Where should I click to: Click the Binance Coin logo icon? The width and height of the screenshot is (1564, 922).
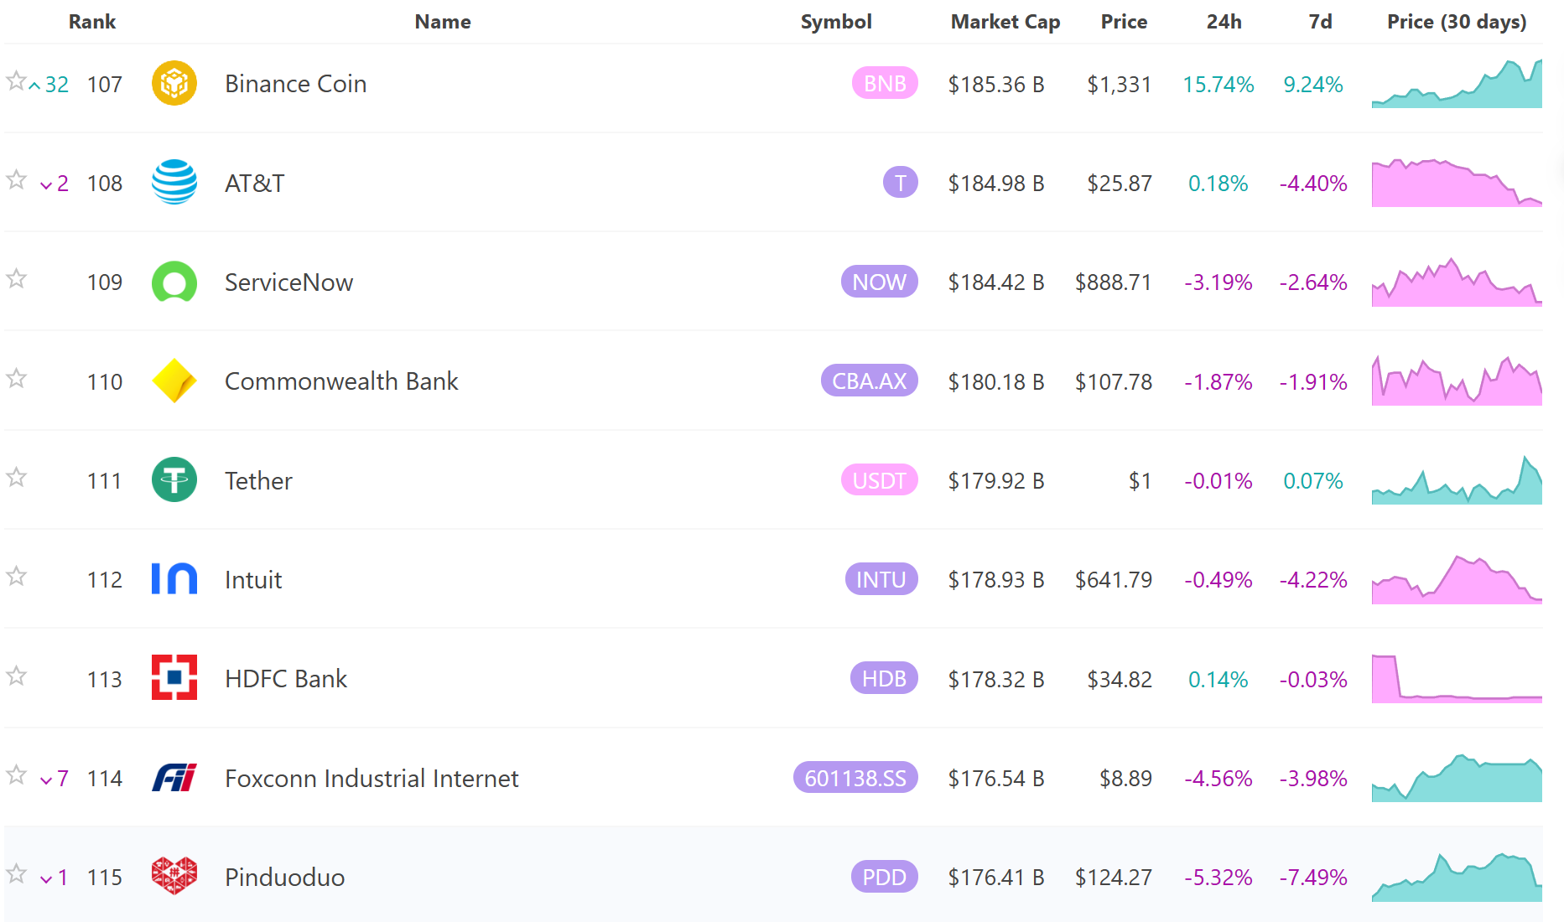click(174, 84)
